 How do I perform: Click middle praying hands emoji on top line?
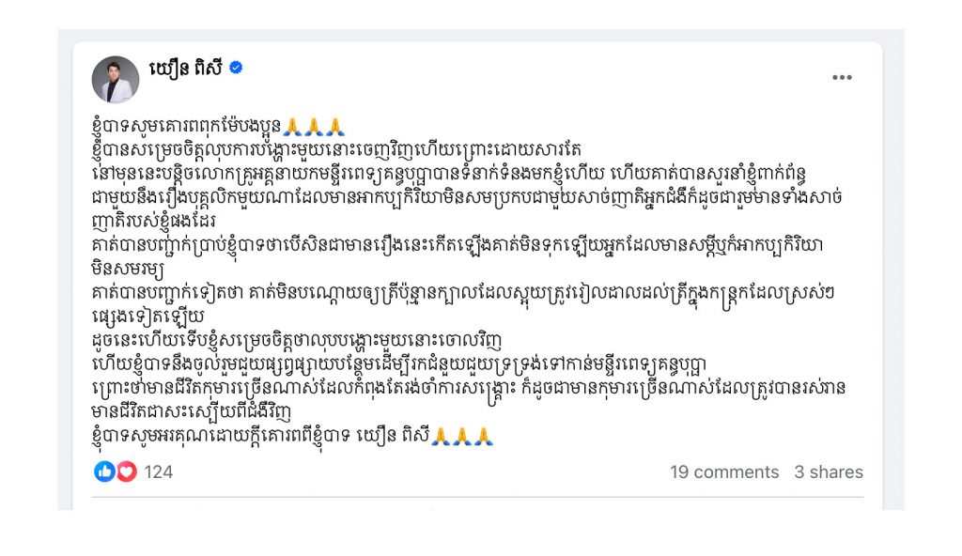coord(314,127)
